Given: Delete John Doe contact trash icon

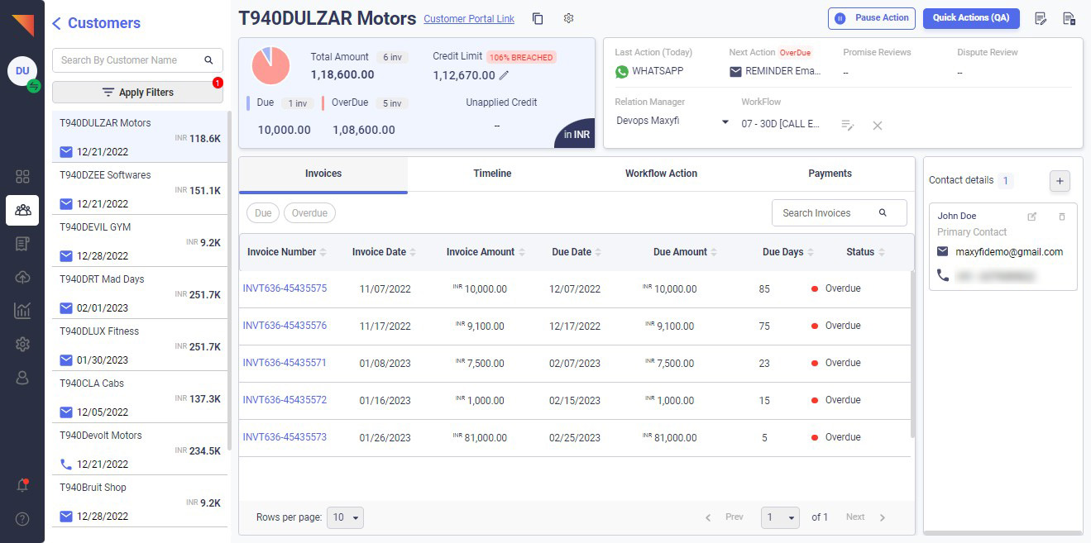Looking at the screenshot, I should click(x=1062, y=217).
